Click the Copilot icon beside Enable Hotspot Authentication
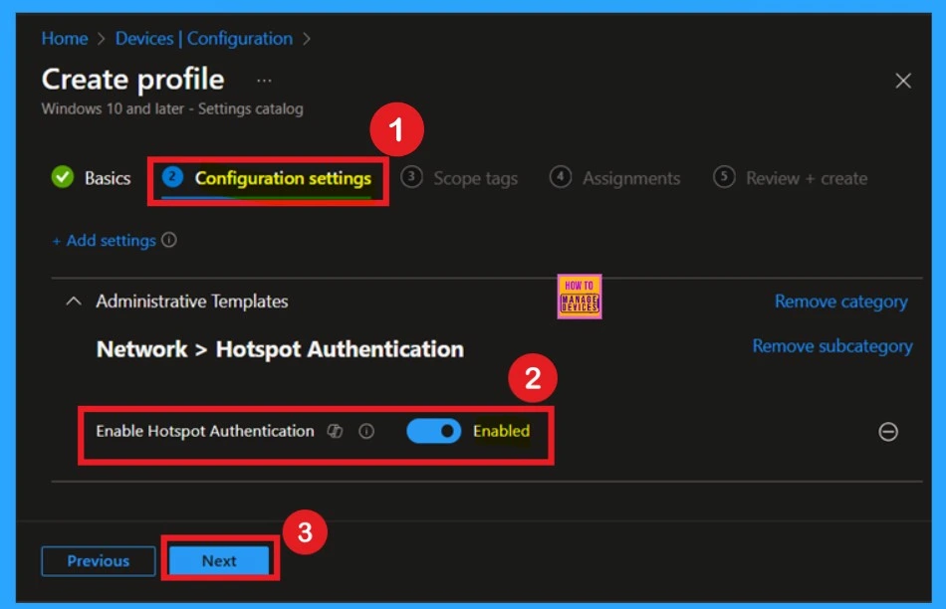Screen dimensions: 946x609 (x=335, y=431)
